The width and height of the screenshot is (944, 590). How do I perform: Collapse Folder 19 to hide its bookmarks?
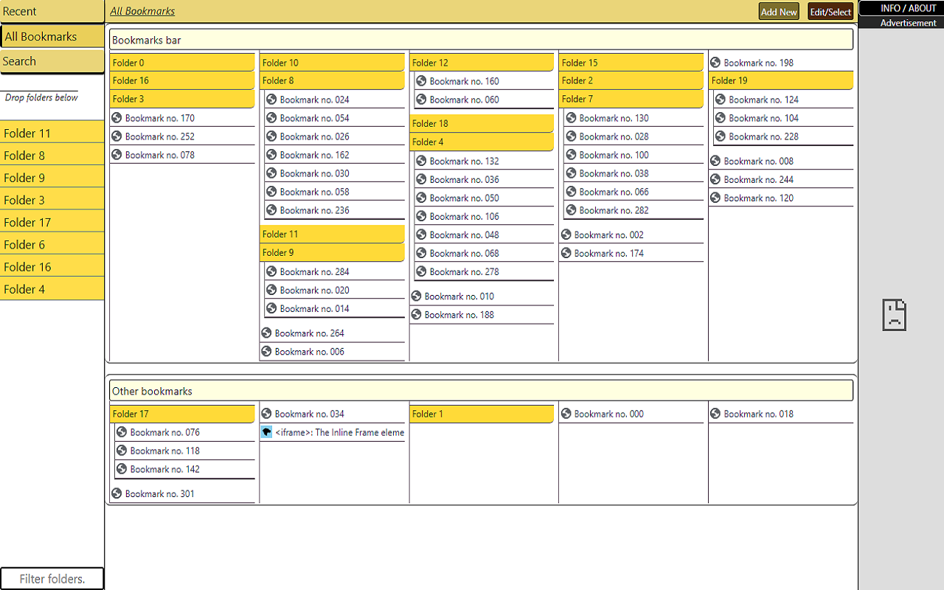click(781, 80)
